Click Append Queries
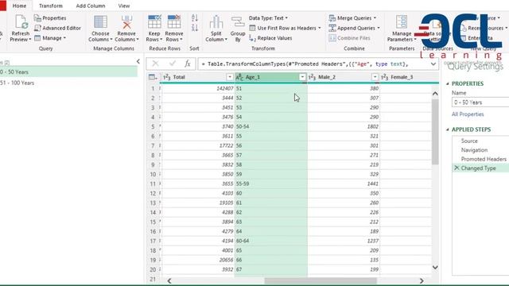The height and width of the screenshot is (286, 509). point(354,29)
